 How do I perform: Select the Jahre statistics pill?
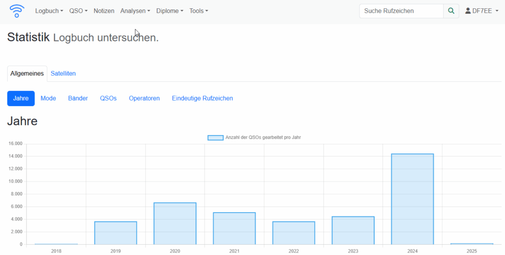click(21, 98)
